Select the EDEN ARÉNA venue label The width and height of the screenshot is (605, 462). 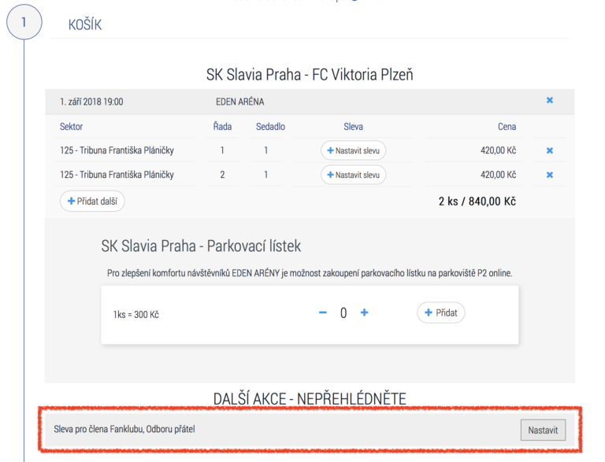240,102
